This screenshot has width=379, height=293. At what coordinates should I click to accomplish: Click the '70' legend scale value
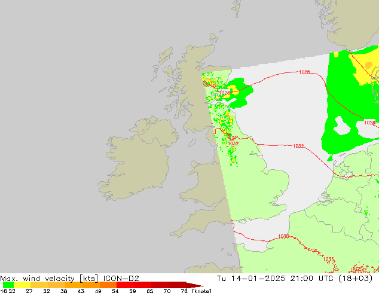pos(167,291)
